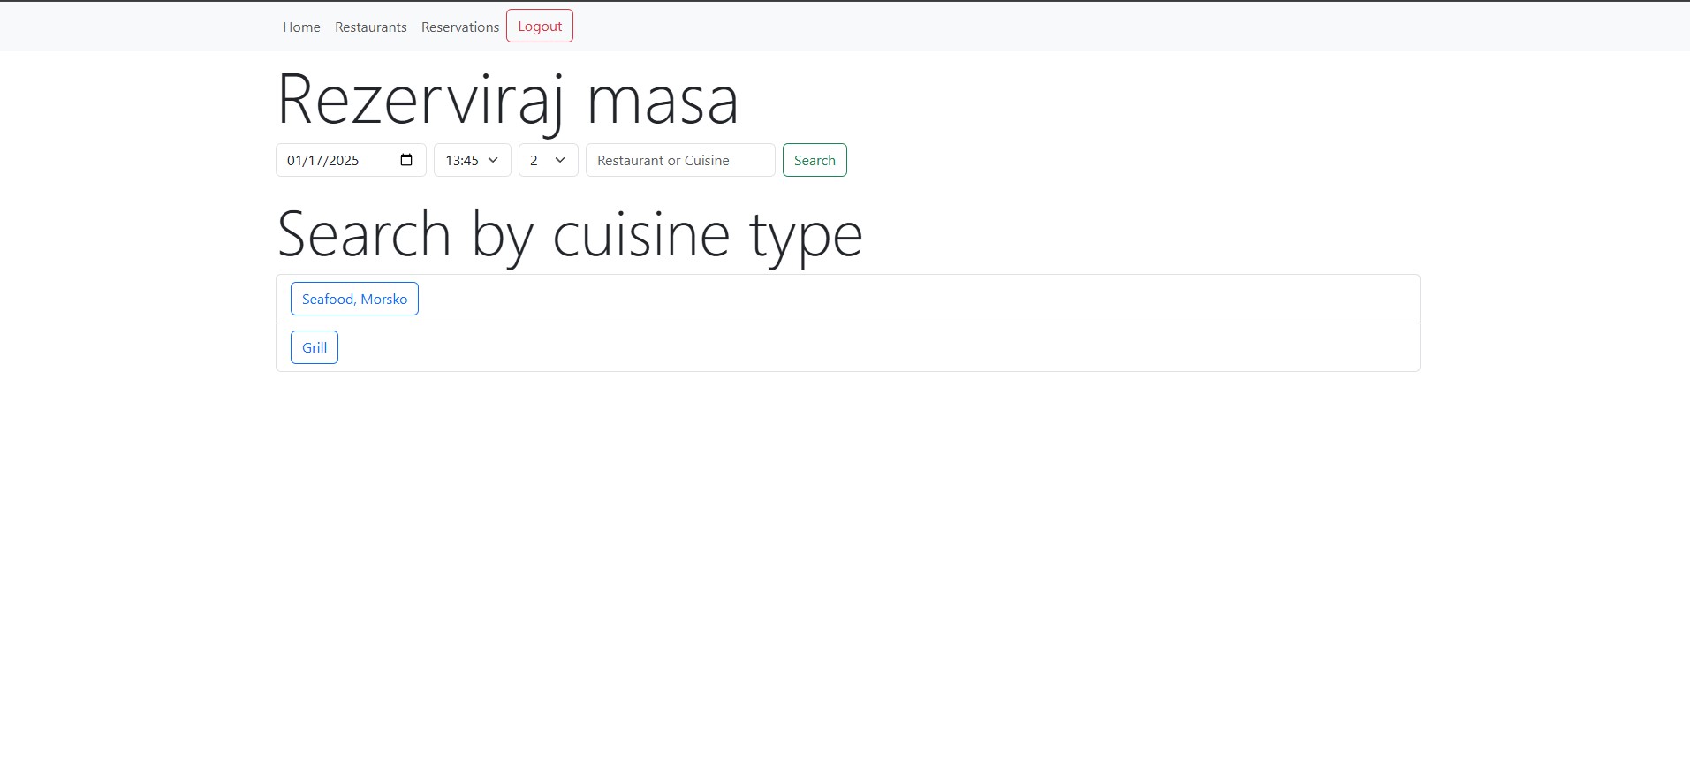Viewport: 1690px width, 783px height.
Task: Click the Rezerviraj masa heading
Action: point(508,99)
